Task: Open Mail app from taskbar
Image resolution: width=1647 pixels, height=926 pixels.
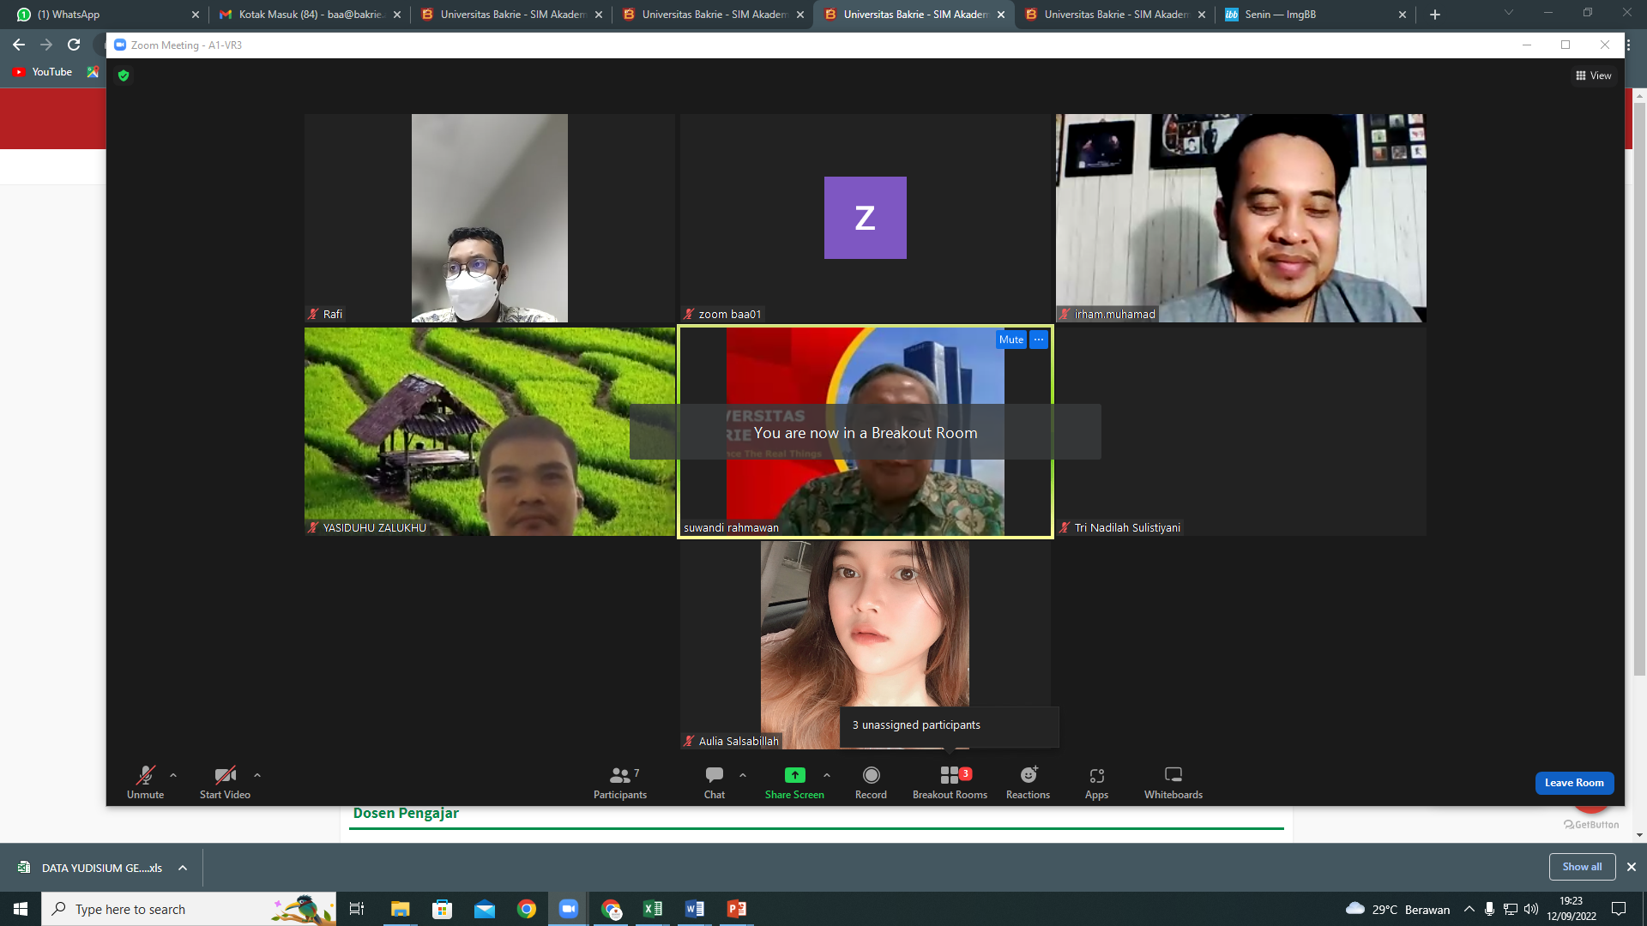Action: (485, 909)
